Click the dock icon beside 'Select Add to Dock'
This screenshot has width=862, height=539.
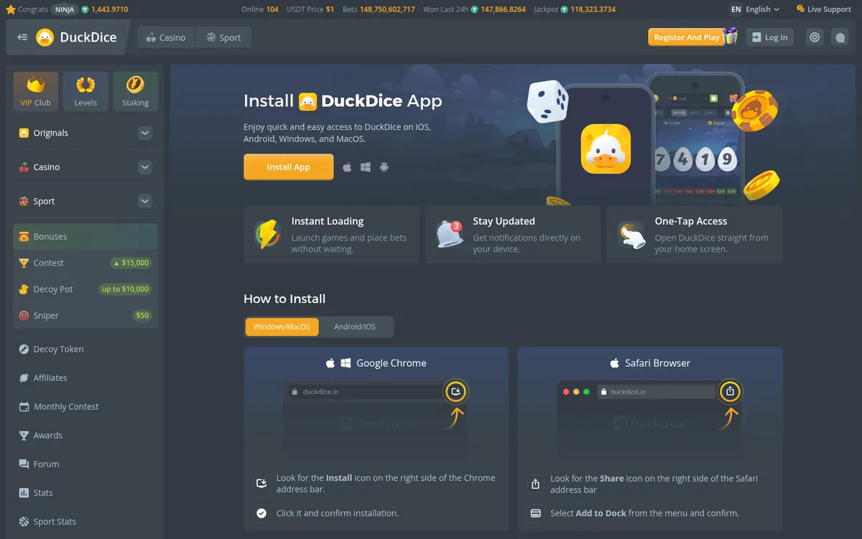(535, 513)
